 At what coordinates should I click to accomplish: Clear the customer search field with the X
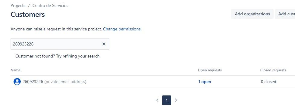pos(104,44)
